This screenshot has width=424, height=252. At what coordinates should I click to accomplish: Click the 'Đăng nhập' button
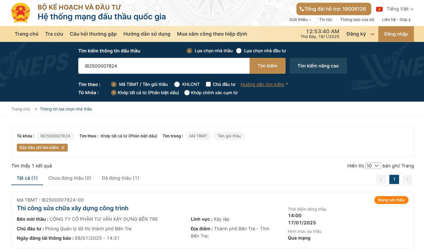tap(396, 34)
